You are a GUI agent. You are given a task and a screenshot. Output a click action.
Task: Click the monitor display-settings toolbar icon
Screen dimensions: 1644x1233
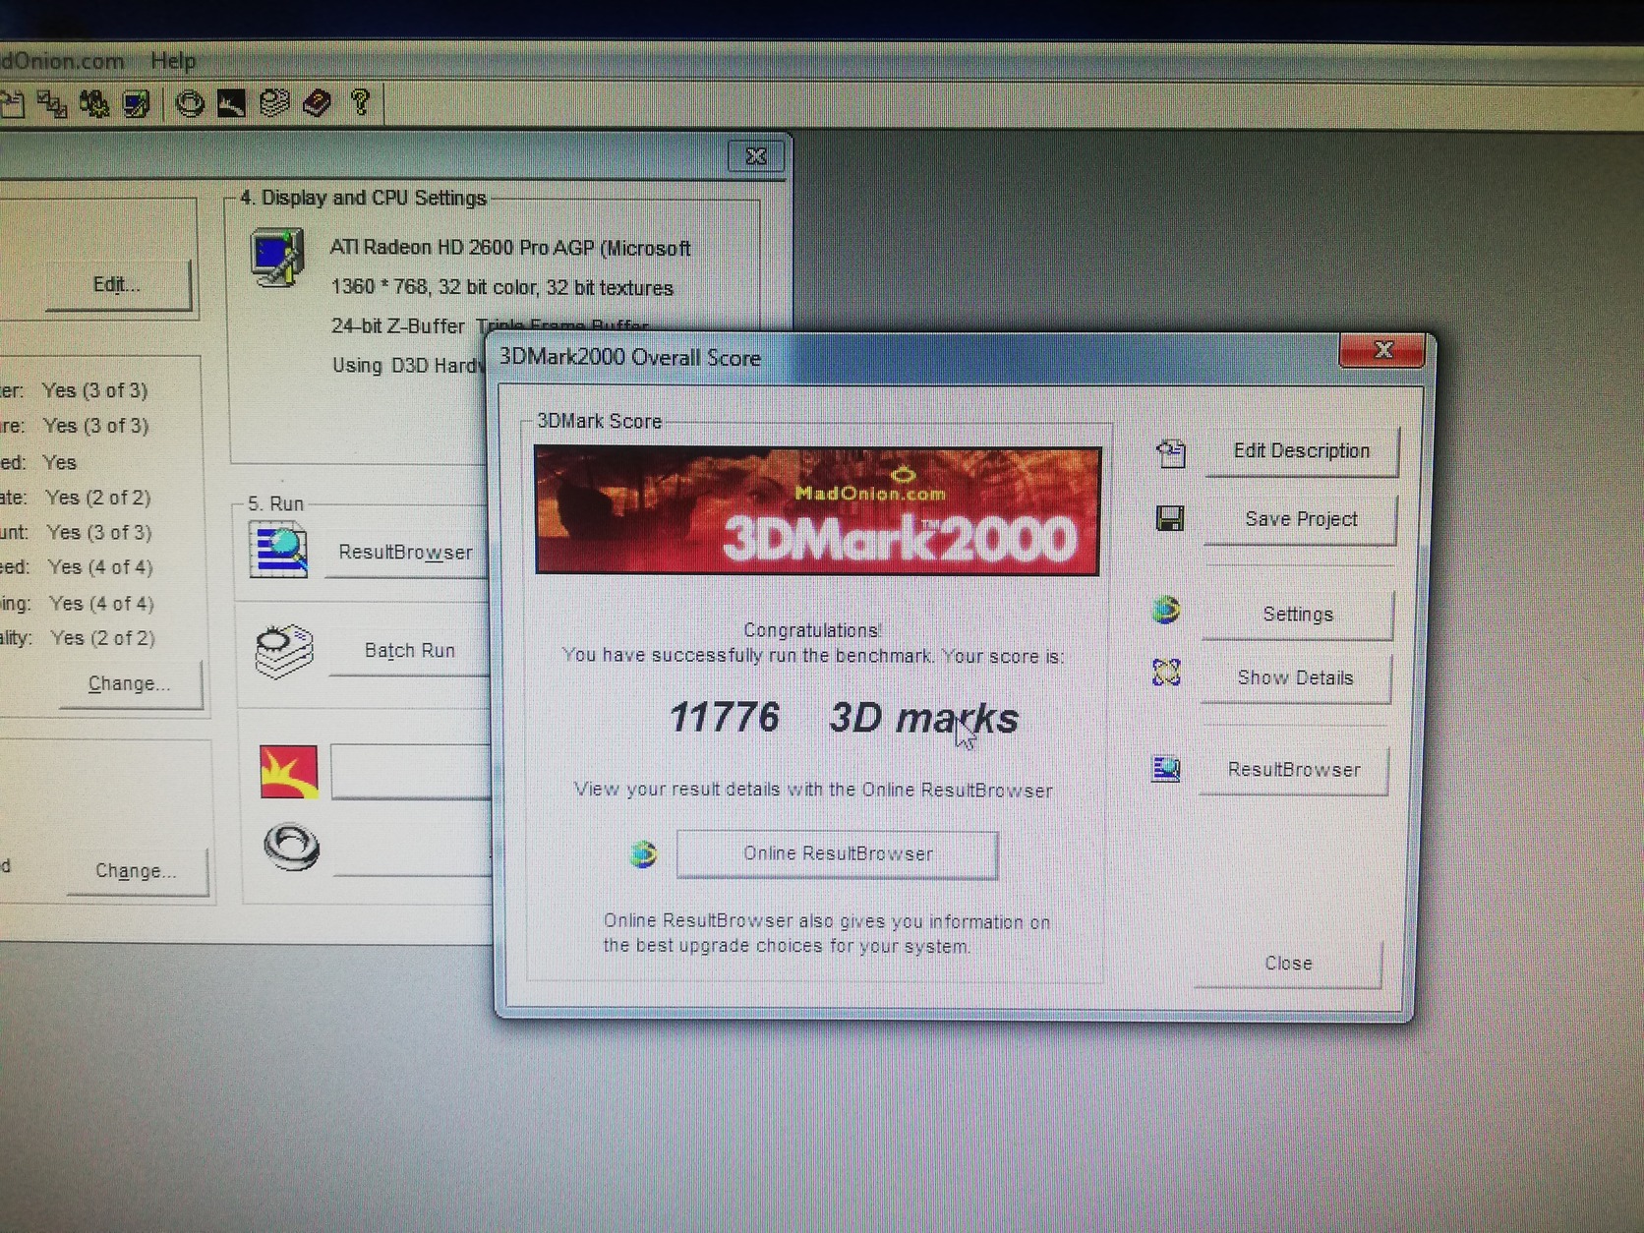click(x=136, y=103)
